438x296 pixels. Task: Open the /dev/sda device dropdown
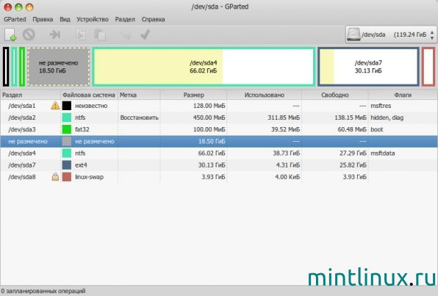click(x=390, y=35)
